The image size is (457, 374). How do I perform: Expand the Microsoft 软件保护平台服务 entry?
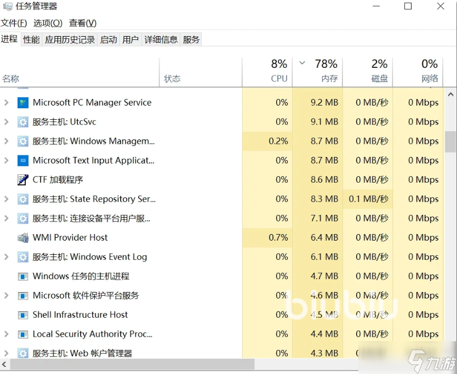[7, 295]
